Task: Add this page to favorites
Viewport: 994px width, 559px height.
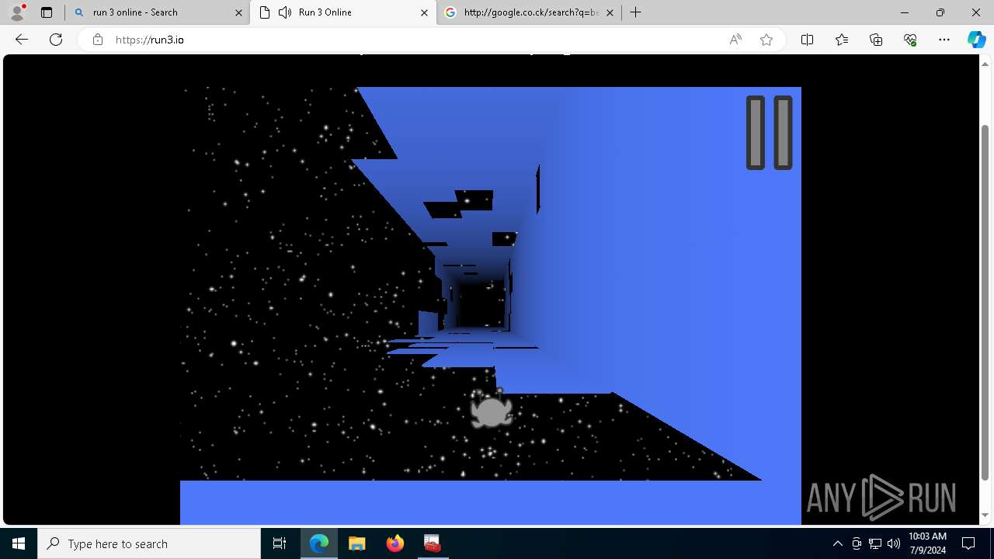Action: 766,40
